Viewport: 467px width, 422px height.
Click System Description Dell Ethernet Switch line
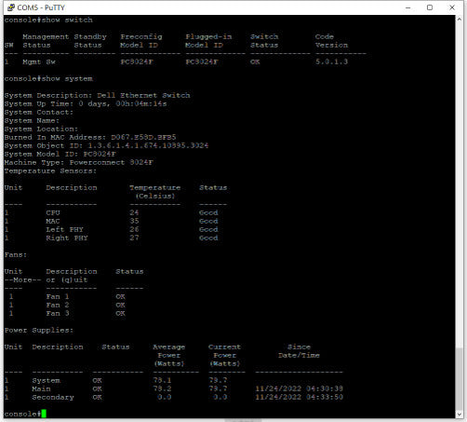pos(97,95)
